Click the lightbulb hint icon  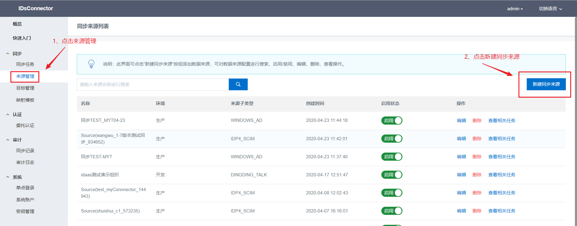[x=91, y=64]
